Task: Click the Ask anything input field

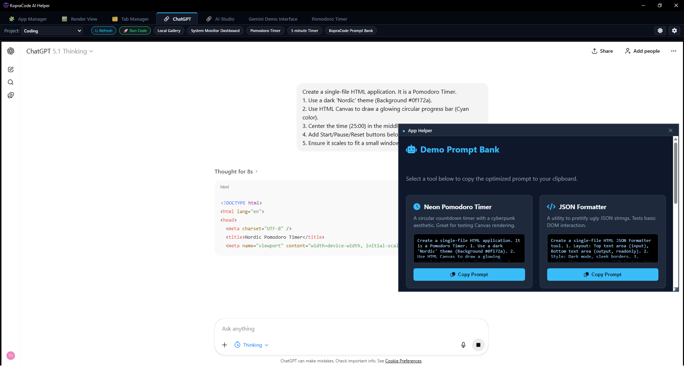Action: [x=351, y=329]
